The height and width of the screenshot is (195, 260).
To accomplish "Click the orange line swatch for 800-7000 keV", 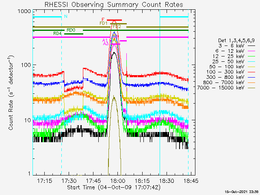I will [x=251, y=82].
